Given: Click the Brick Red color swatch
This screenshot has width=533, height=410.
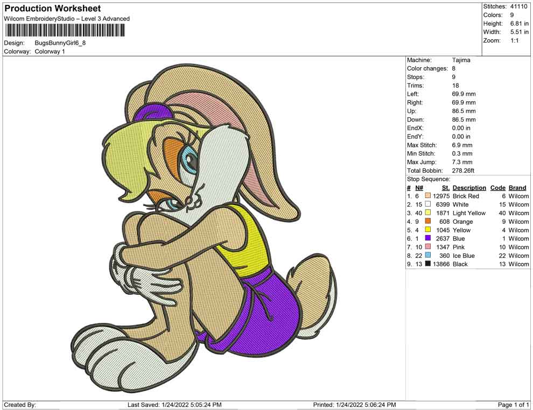Looking at the screenshot, I should tap(428, 196).
